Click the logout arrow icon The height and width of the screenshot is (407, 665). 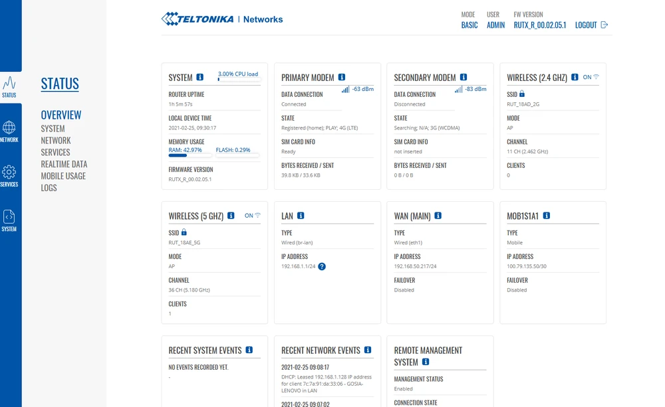(x=604, y=25)
